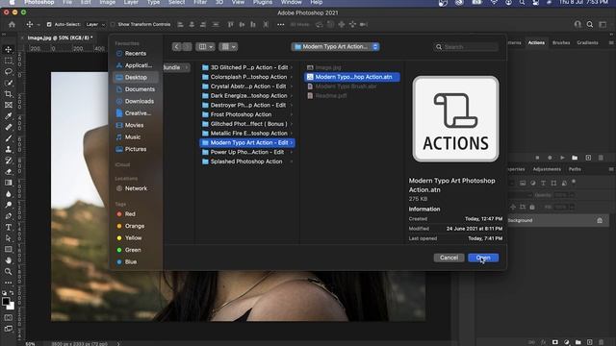Click the Open button
This screenshot has width=616, height=346.
pyautogui.click(x=483, y=258)
